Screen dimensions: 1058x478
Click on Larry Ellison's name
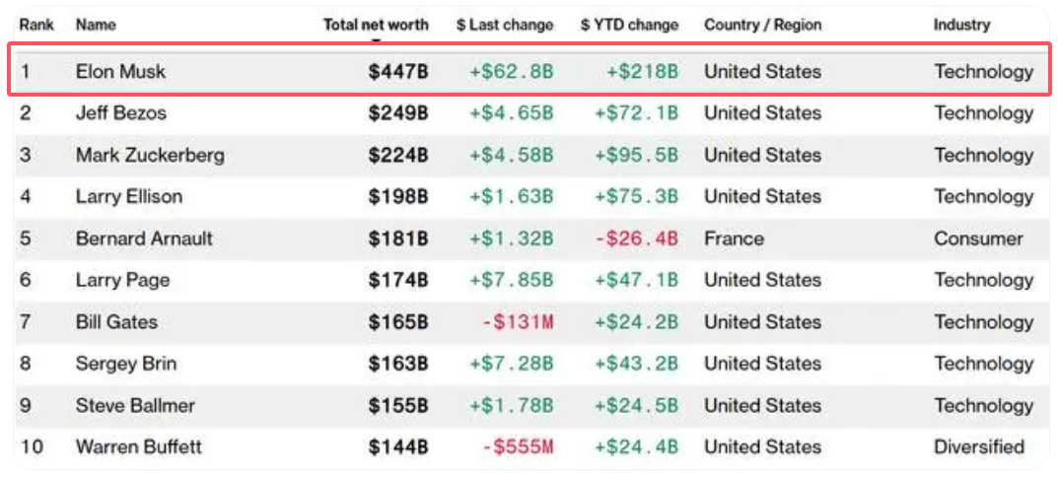(128, 196)
